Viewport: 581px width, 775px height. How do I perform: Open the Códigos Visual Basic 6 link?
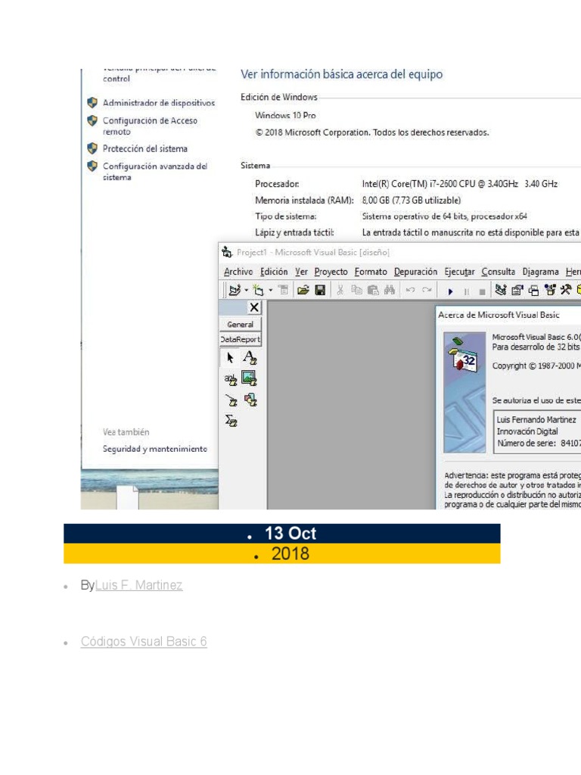(x=144, y=642)
